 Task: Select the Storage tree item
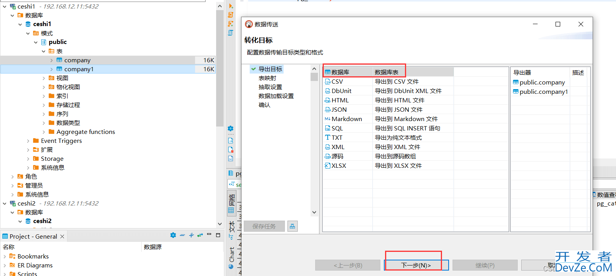52,159
